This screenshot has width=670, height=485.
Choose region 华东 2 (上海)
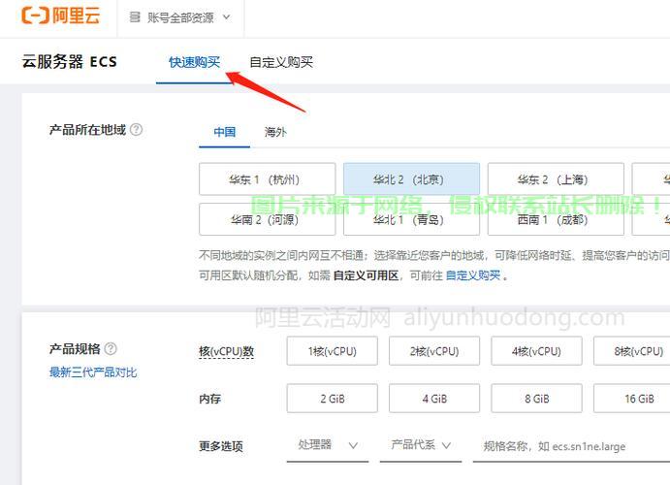pyautogui.click(x=556, y=179)
